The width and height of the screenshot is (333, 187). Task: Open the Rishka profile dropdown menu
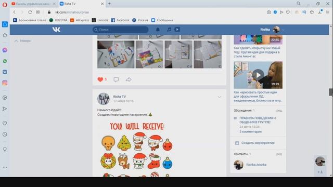[x=272, y=30]
